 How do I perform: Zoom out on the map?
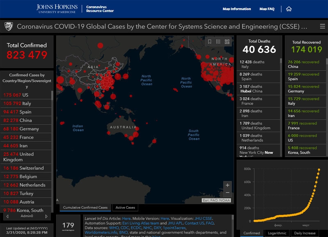tap(228, 193)
